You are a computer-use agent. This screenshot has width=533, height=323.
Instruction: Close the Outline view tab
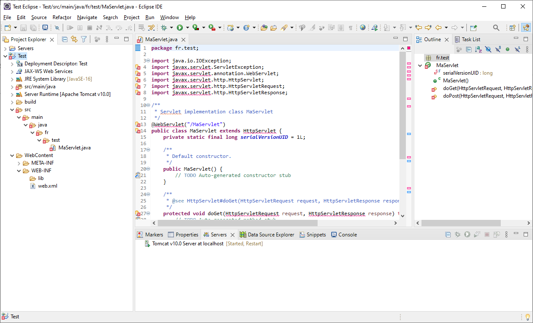[x=446, y=39]
